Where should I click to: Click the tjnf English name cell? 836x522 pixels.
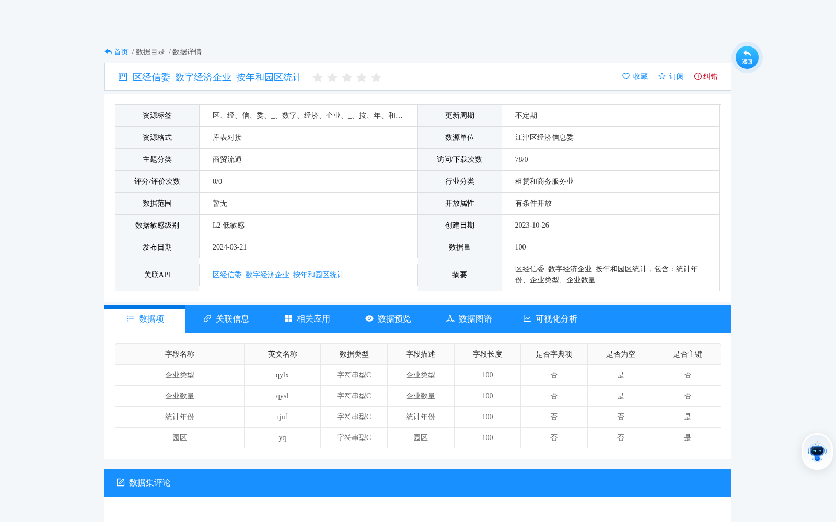pos(282,417)
